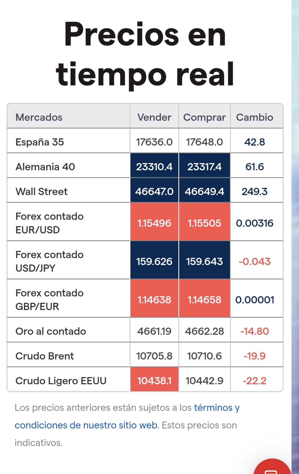Tap the España 35 buy price

204,142
